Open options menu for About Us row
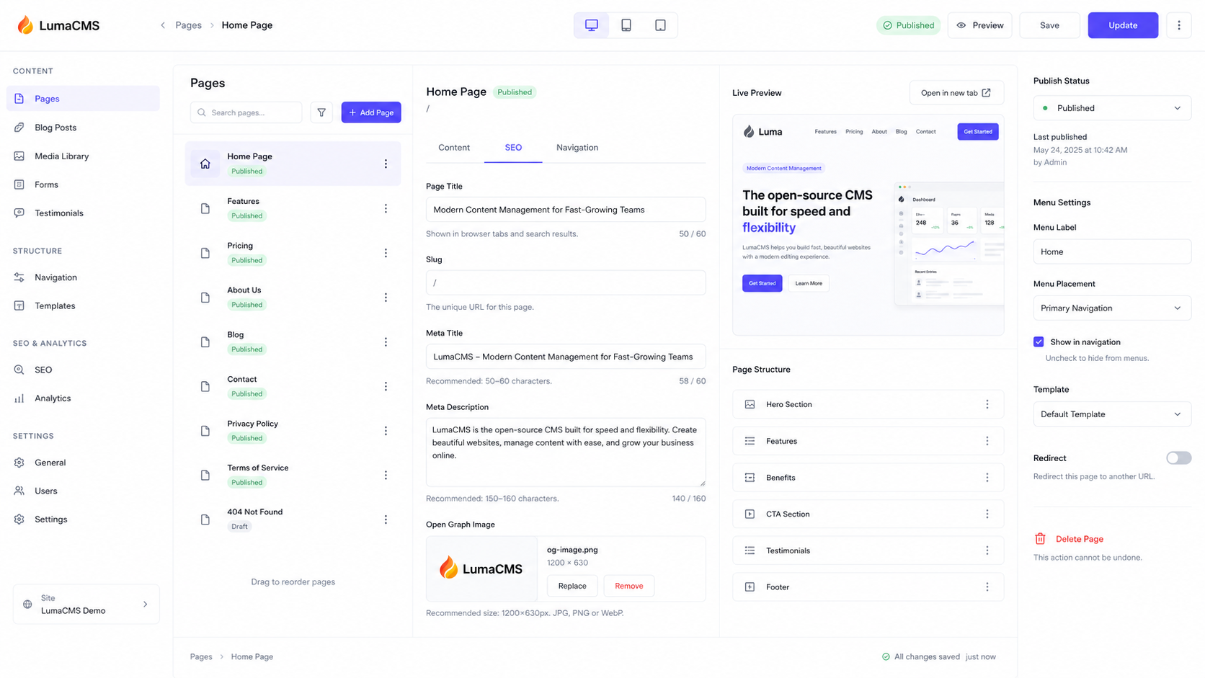The image size is (1205, 678). click(x=386, y=298)
